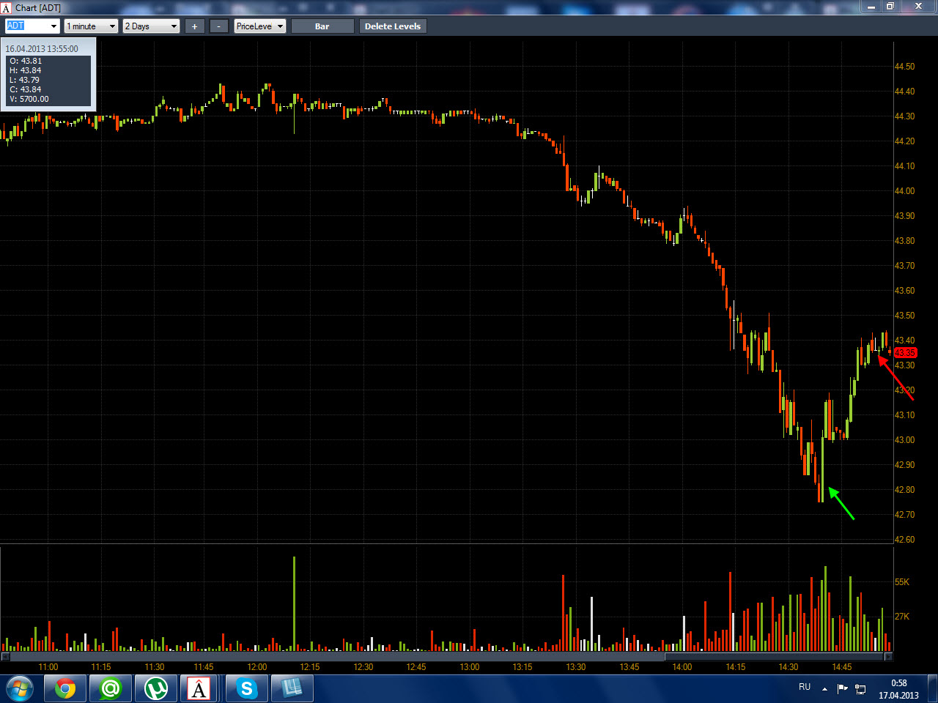Click the Bar chart type button
Viewport: 938px width, 703px height.
(322, 26)
